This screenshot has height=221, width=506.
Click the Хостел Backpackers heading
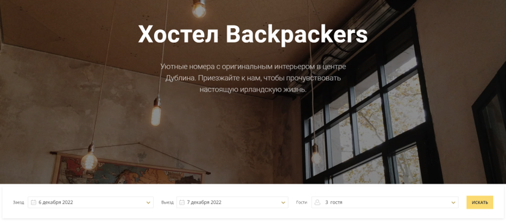pos(253,34)
